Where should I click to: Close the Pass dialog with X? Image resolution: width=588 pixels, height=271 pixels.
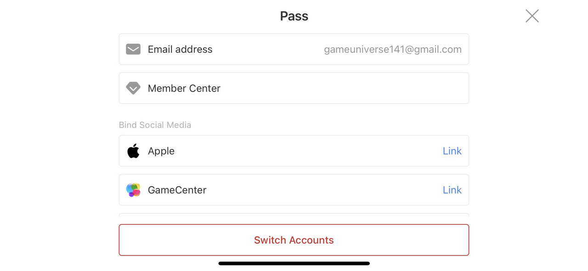tap(532, 16)
